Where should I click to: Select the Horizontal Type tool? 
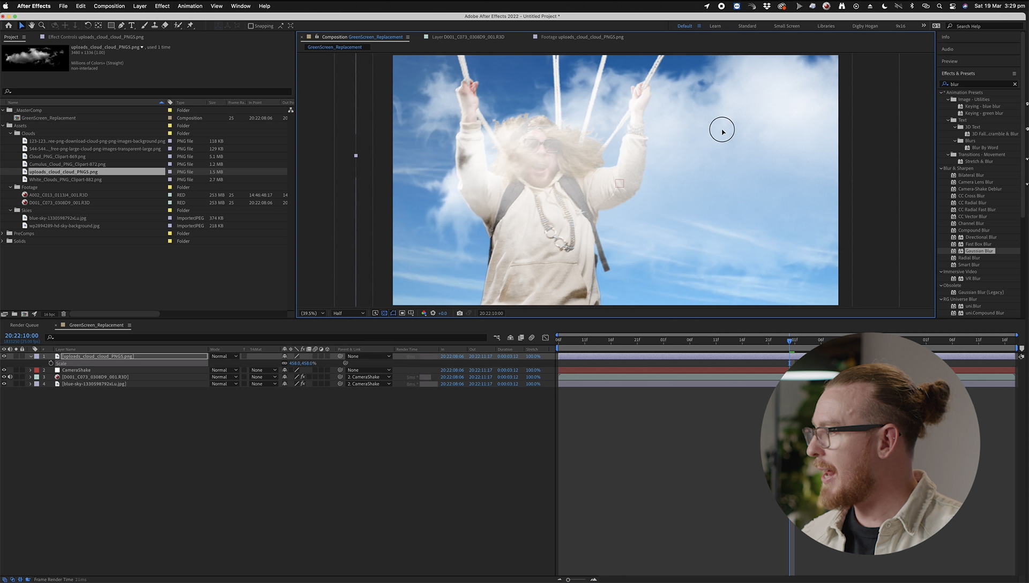(x=132, y=26)
